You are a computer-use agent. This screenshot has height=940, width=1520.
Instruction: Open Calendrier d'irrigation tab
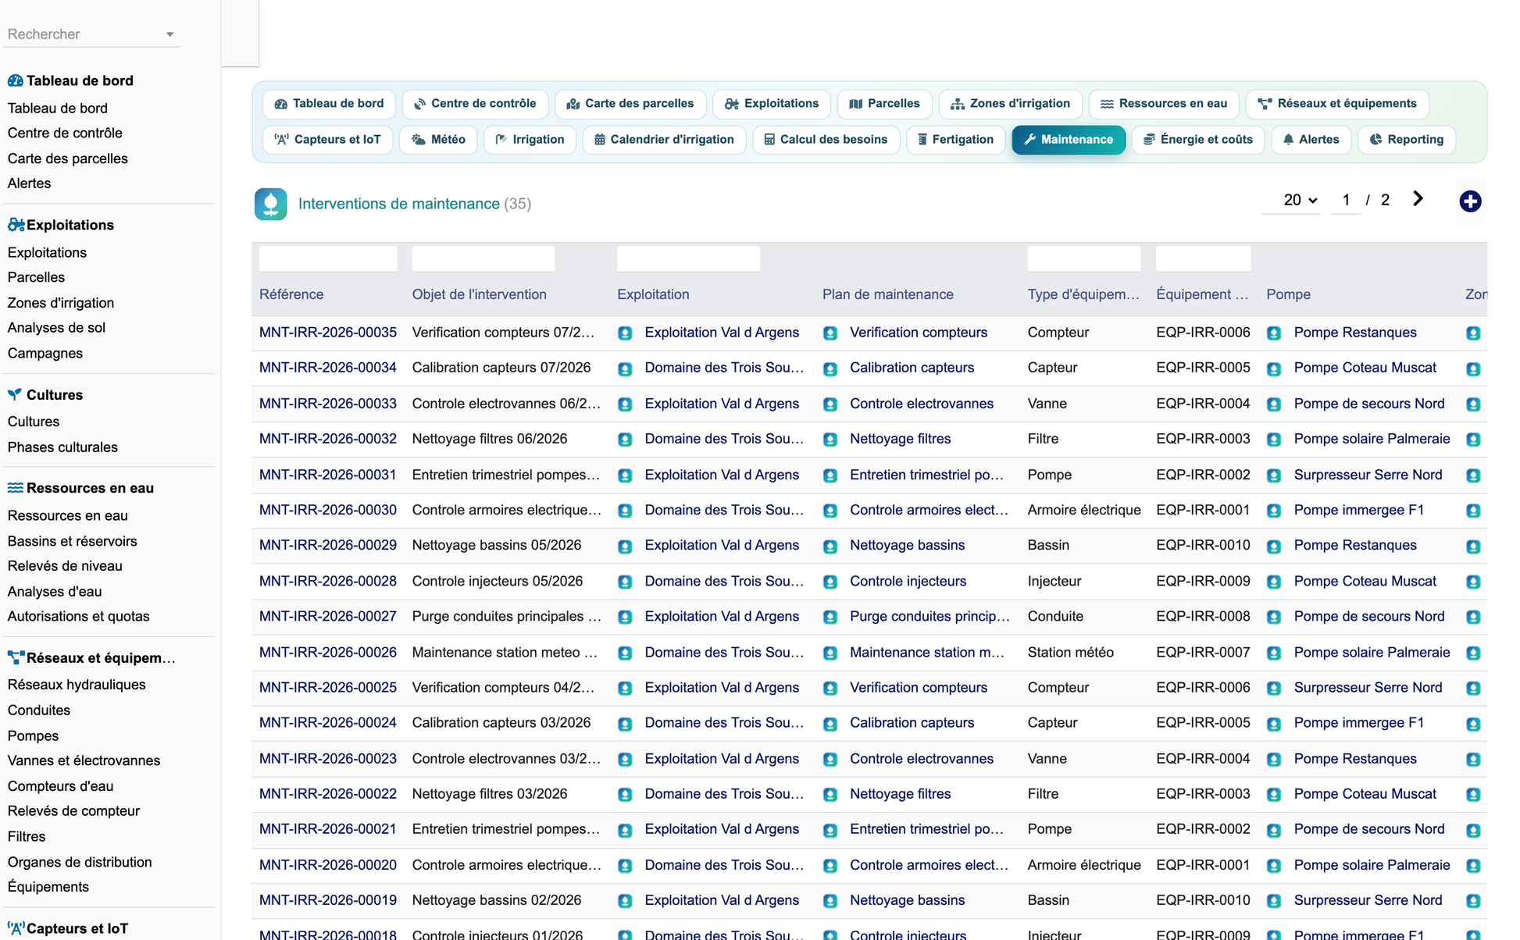664,140
